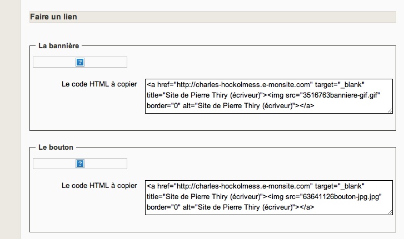Click target="_blank" in the banner code
404x239 pixels.
[340, 84]
